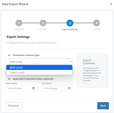Focus the End Date input field
Screen dimensions: 114x113
57,88
